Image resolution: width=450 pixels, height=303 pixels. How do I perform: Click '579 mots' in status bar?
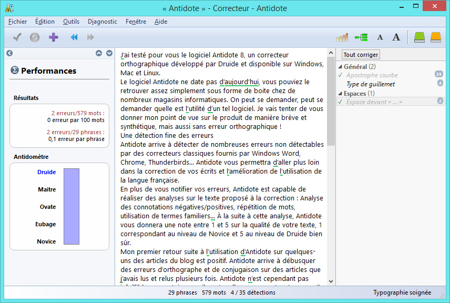(x=214, y=292)
